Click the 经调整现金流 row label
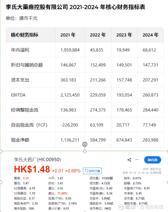The image size is (168, 212). (x=25, y=110)
